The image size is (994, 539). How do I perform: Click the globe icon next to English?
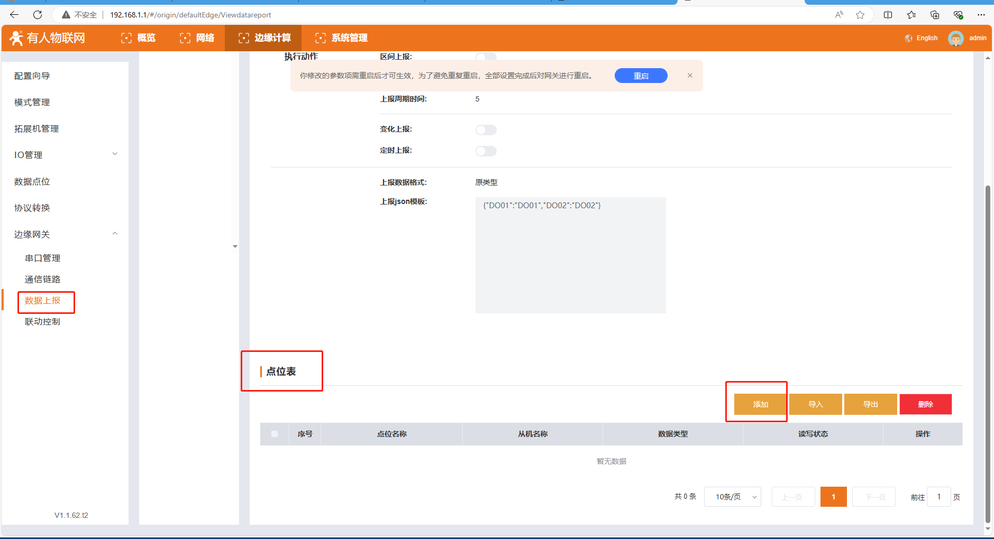coord(908,38)
